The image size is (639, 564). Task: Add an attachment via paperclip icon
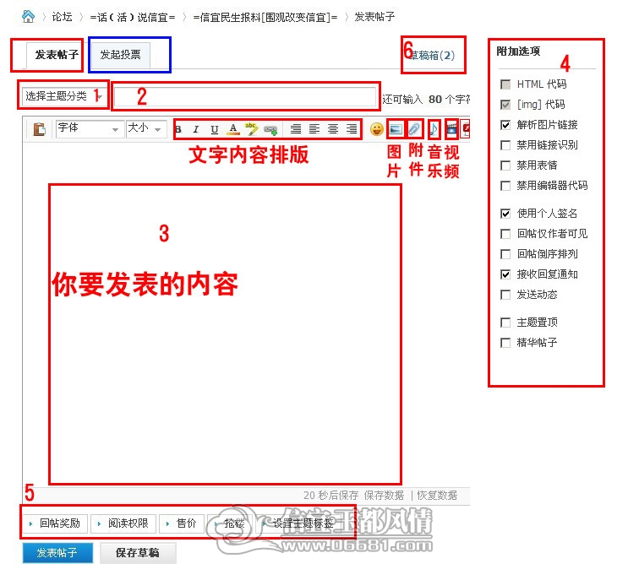pyautogui.click(x=414, y=129)
